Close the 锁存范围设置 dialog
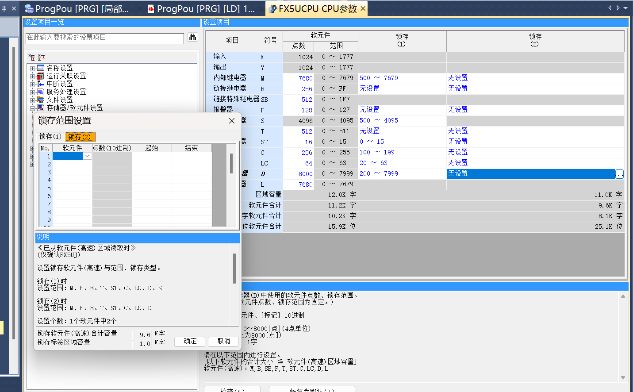This screenshot has height=392, width=633. pyautogui.click(x=231, y=121)
